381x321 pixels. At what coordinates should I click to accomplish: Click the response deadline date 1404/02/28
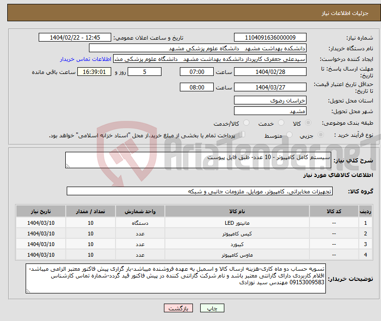[x=270, y=72]
